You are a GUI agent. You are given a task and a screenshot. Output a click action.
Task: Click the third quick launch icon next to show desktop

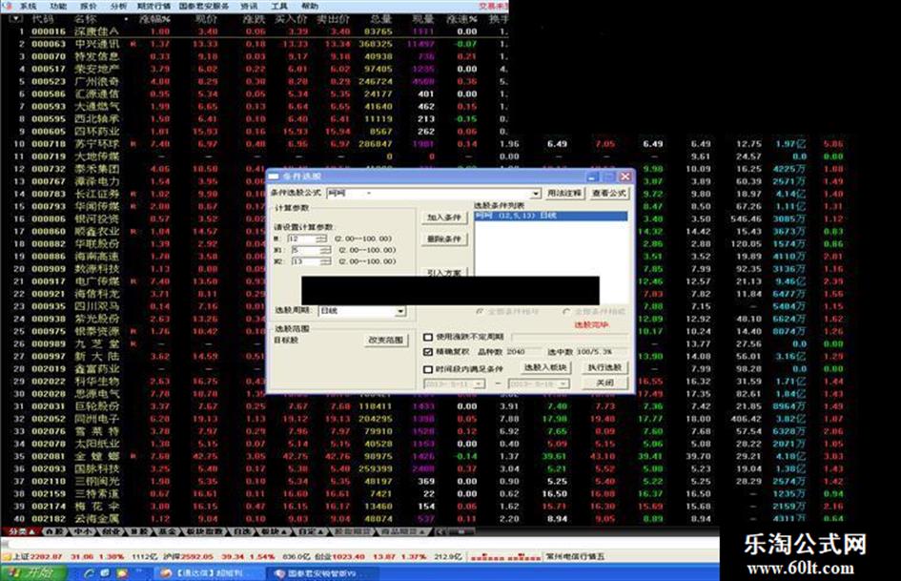coord(122,573)
